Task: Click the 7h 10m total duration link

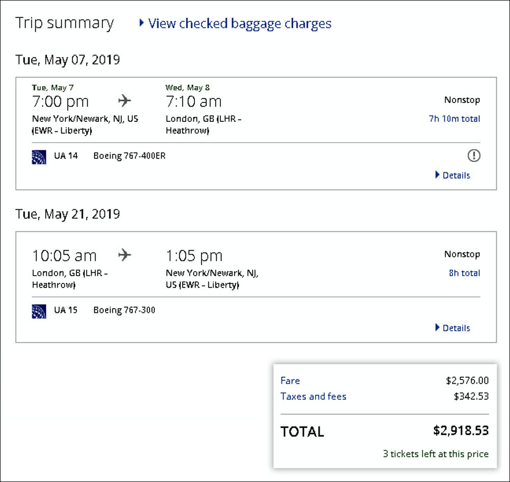Action: [x=454, y=119]
